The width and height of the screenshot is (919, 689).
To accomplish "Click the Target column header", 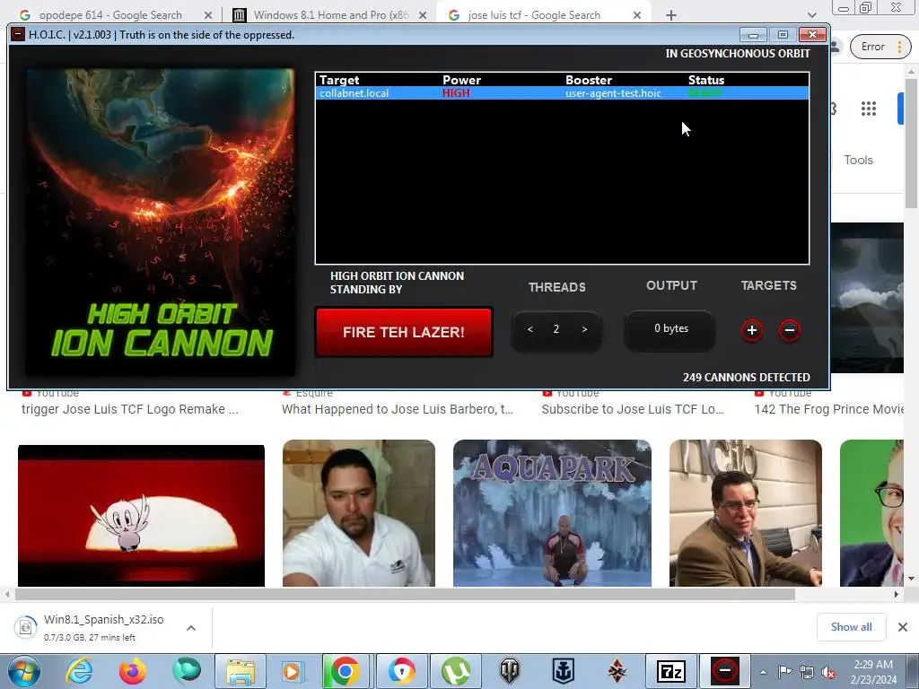I will pos(338,80).
